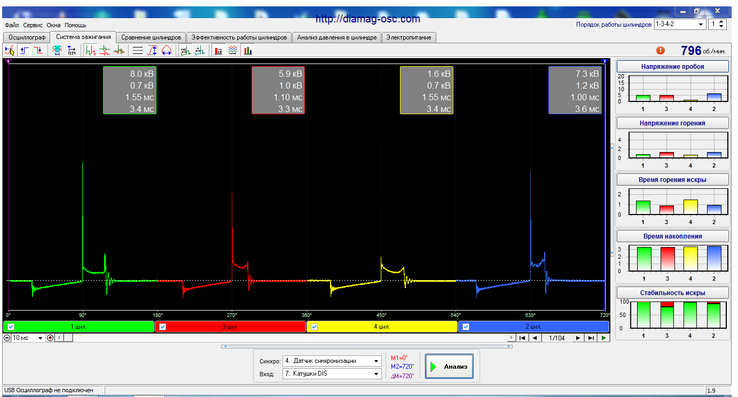Click the Напряжение пробоя header button

[672, 67]
